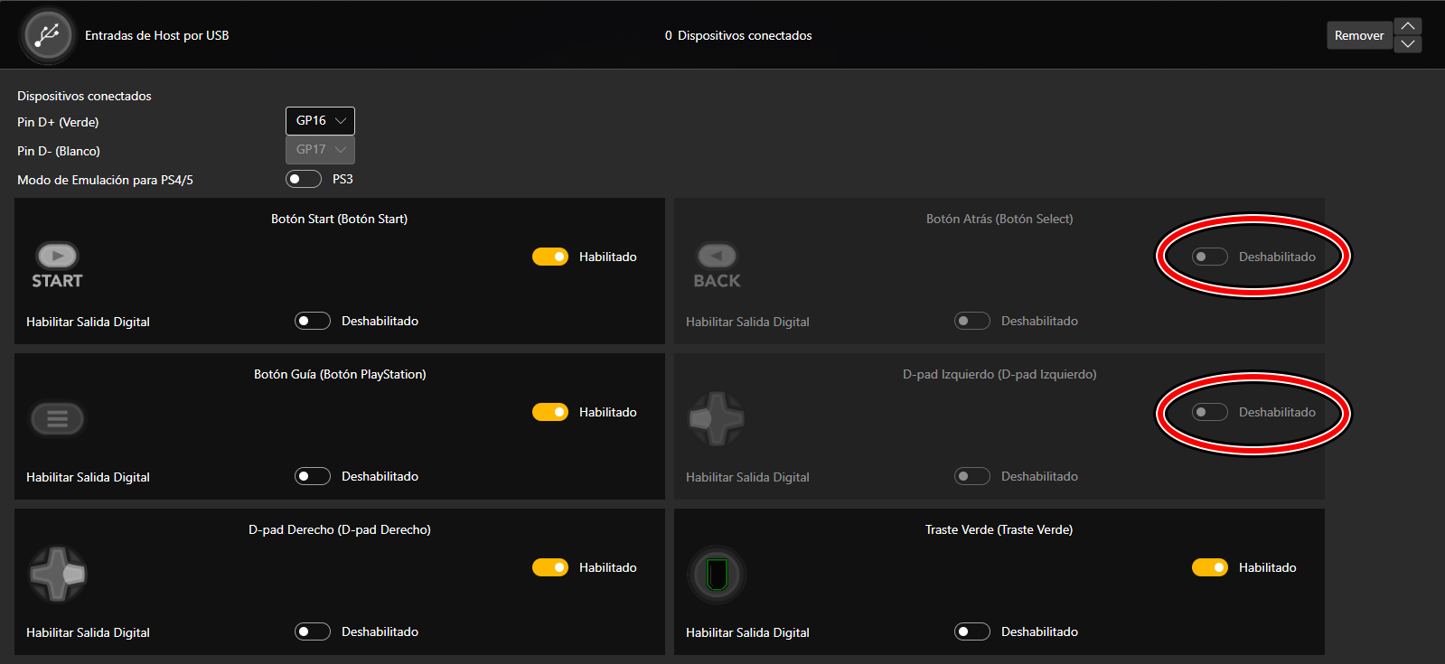Click the USB host input icon
Screen dimensions: 1445x664
pos(48,36)
